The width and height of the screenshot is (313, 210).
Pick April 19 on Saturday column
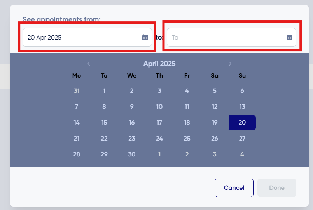[215, 123]
